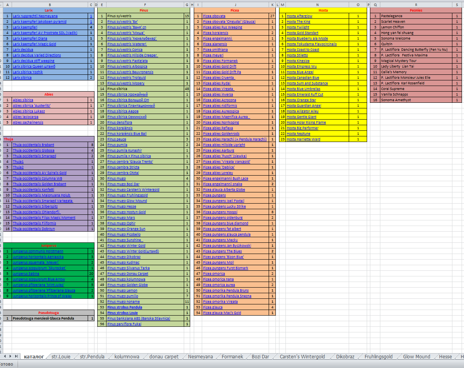
Task: Select column B header
Action: tap(50, 5)
